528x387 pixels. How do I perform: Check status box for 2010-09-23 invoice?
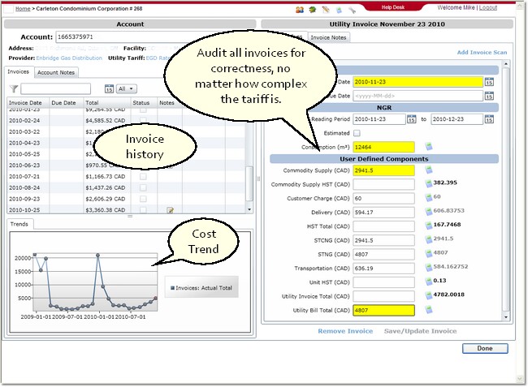pos(143,199)
